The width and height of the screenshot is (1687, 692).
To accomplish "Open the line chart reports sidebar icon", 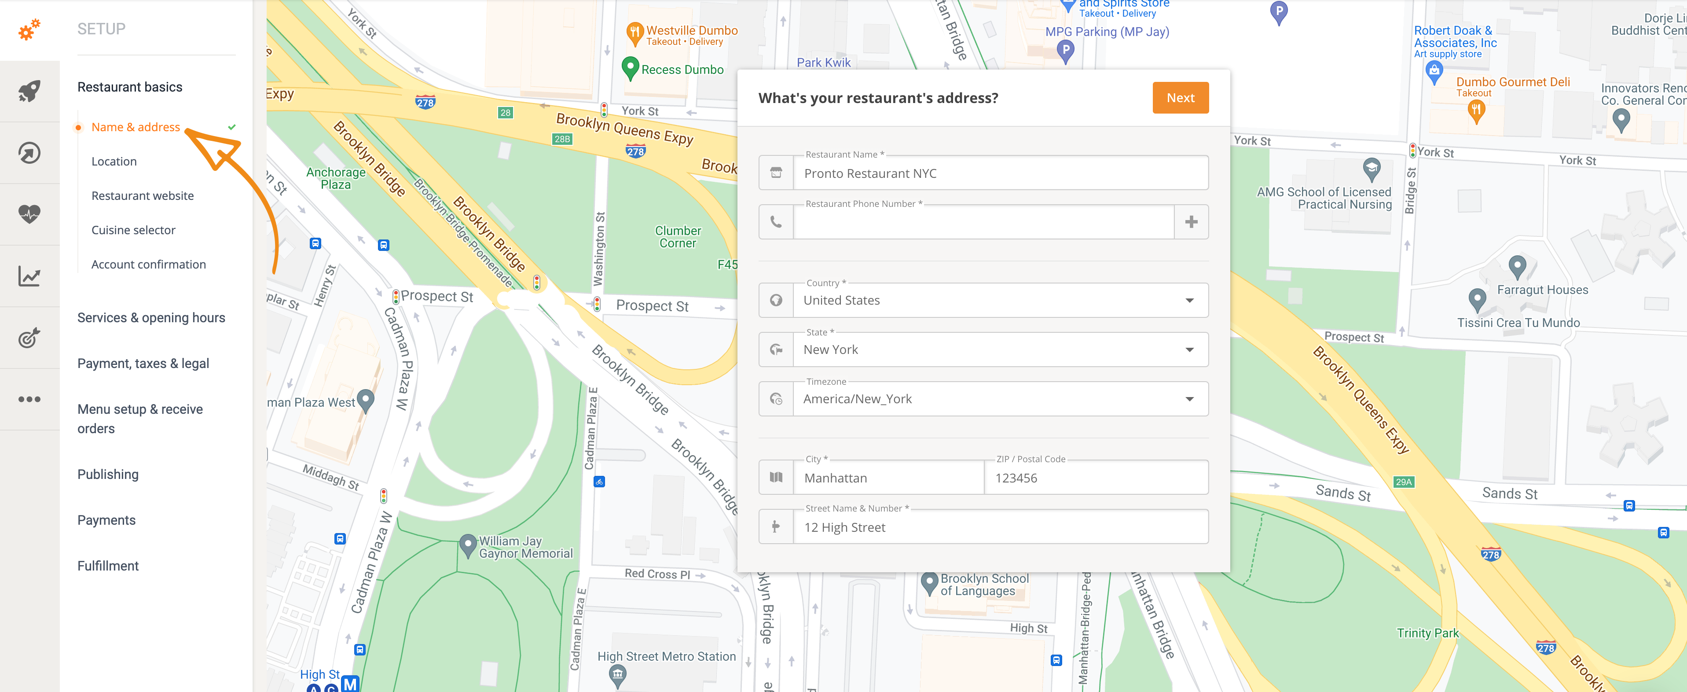I will click(x=29, y=276).
